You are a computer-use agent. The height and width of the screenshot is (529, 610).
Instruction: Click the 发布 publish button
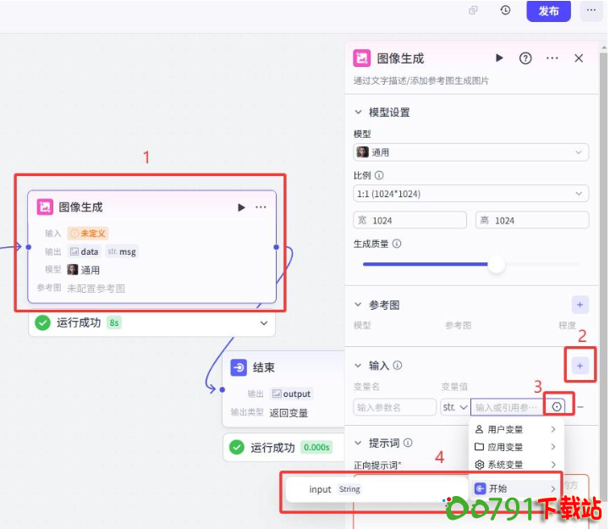(x=548, y=11)
